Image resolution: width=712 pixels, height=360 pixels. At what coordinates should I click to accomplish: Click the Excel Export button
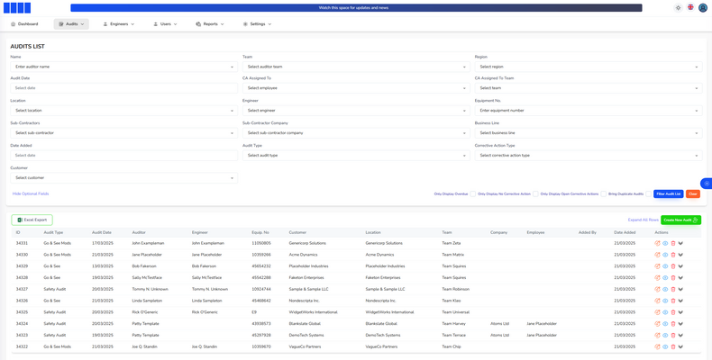(x=32, y=220)
